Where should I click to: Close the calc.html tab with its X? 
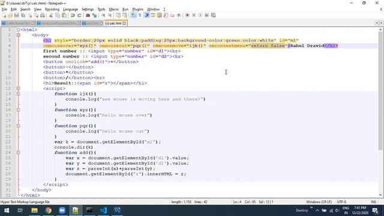coord(124,23)
